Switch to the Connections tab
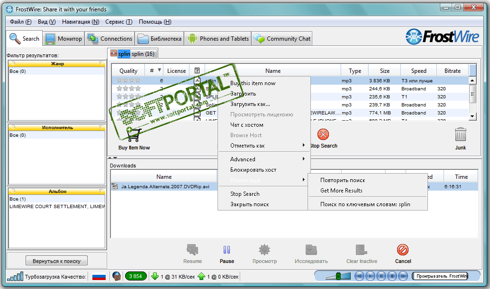This screenshot has height=289, width=490. pyautogui.click(x=109, y=39)
